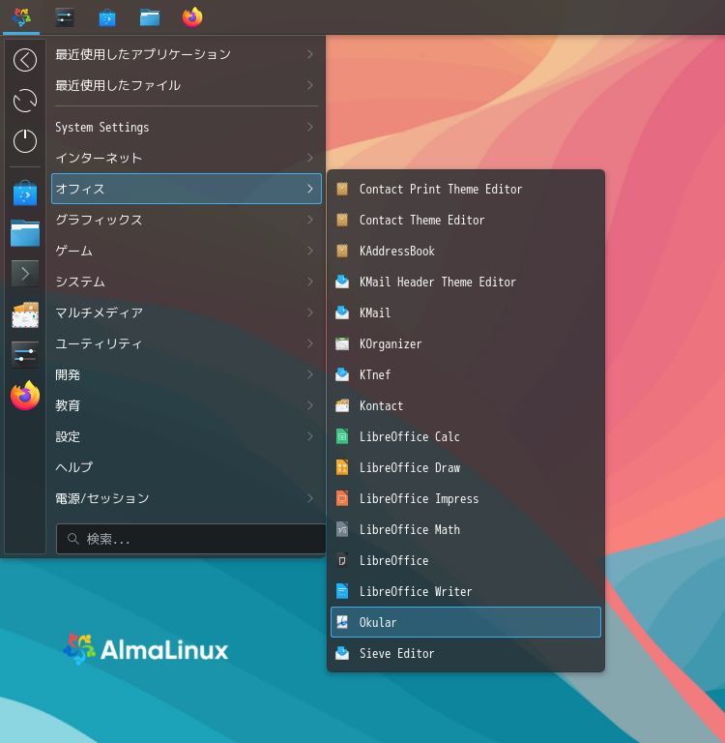725x743 pixels.
Task: Open the 教育 category
Action: (x=187, y=405)
